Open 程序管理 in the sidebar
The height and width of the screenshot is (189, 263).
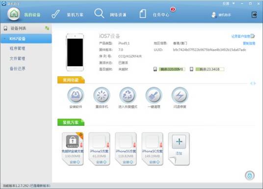coord(18,48)
